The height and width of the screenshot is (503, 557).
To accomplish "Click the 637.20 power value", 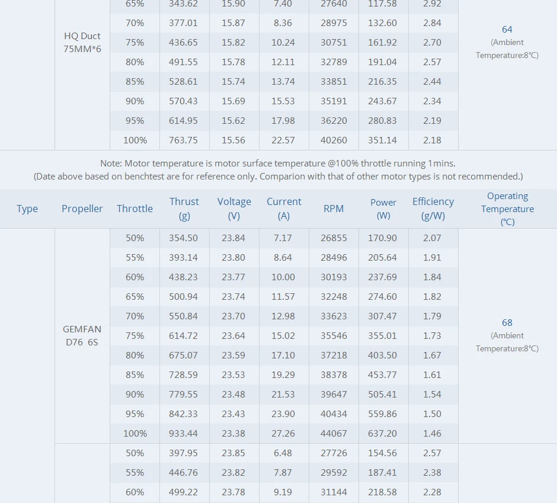I will tap(382, 433).
